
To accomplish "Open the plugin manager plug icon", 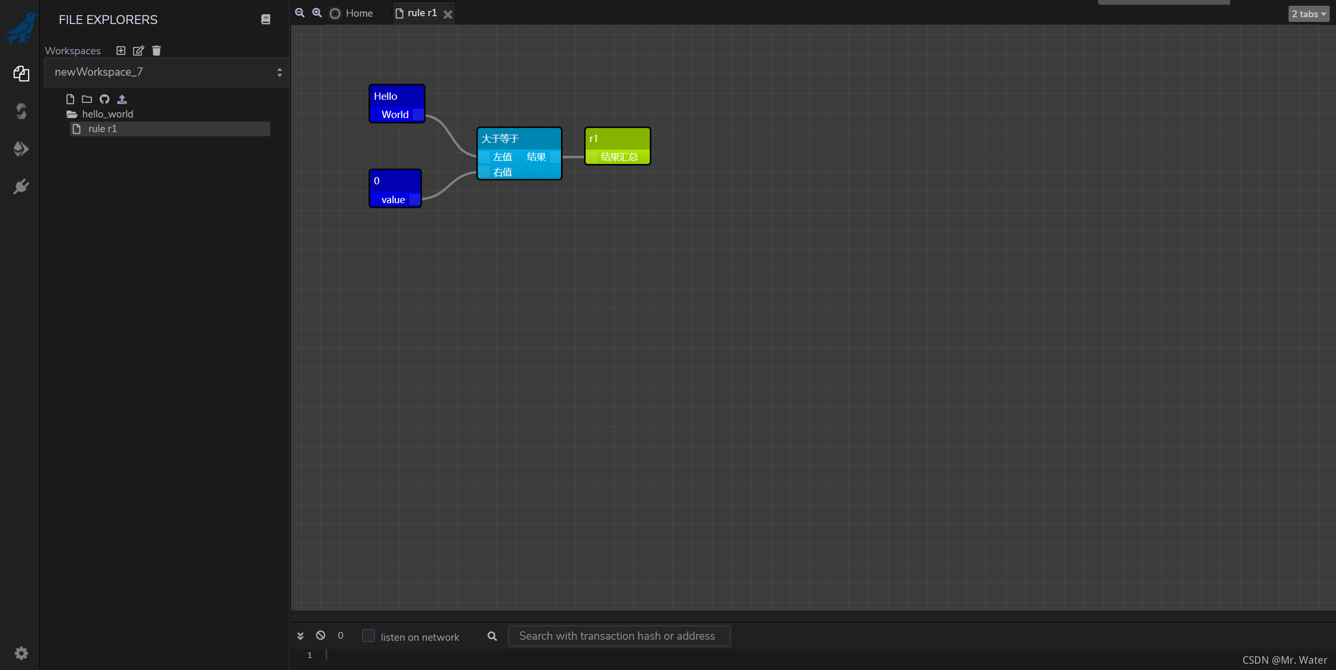I will click(x=21, y=186).
